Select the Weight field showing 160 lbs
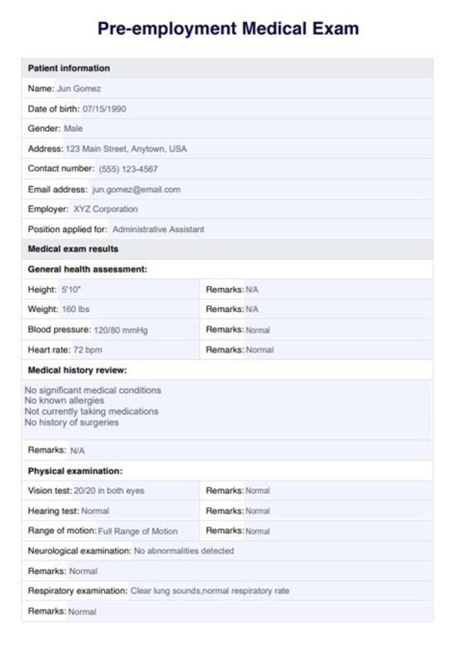Viewport: 457px width, 650px height. tap(75, 309)
